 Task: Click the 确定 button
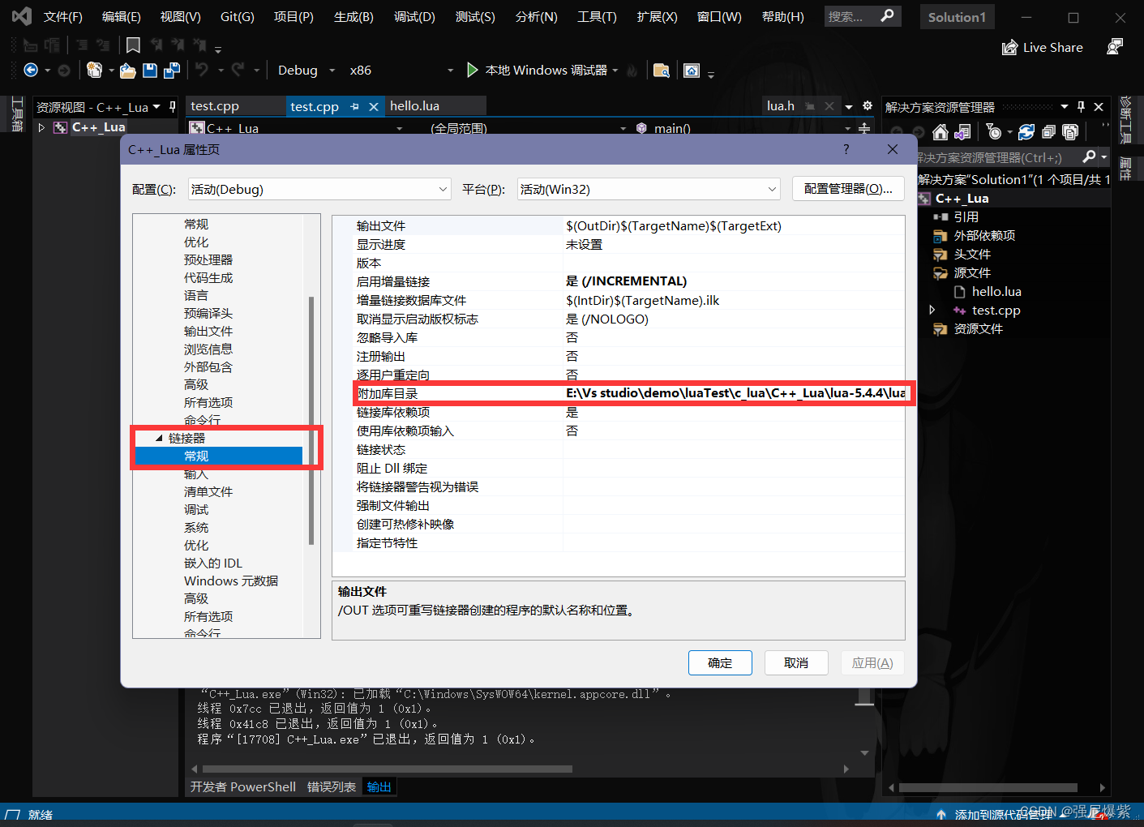(x=720, y=662)
